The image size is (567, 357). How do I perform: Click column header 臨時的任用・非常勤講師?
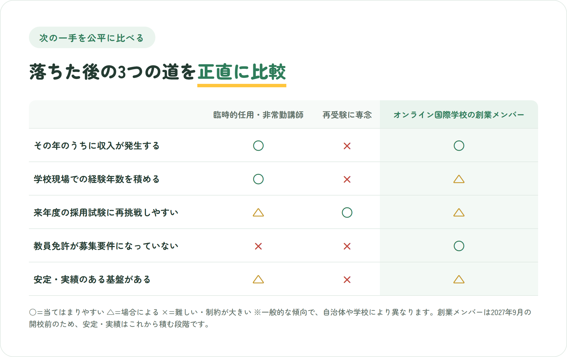tap(258, 115)
